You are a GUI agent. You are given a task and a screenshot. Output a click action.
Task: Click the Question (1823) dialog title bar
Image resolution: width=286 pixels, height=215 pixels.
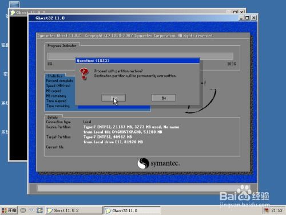coord(138,61)
